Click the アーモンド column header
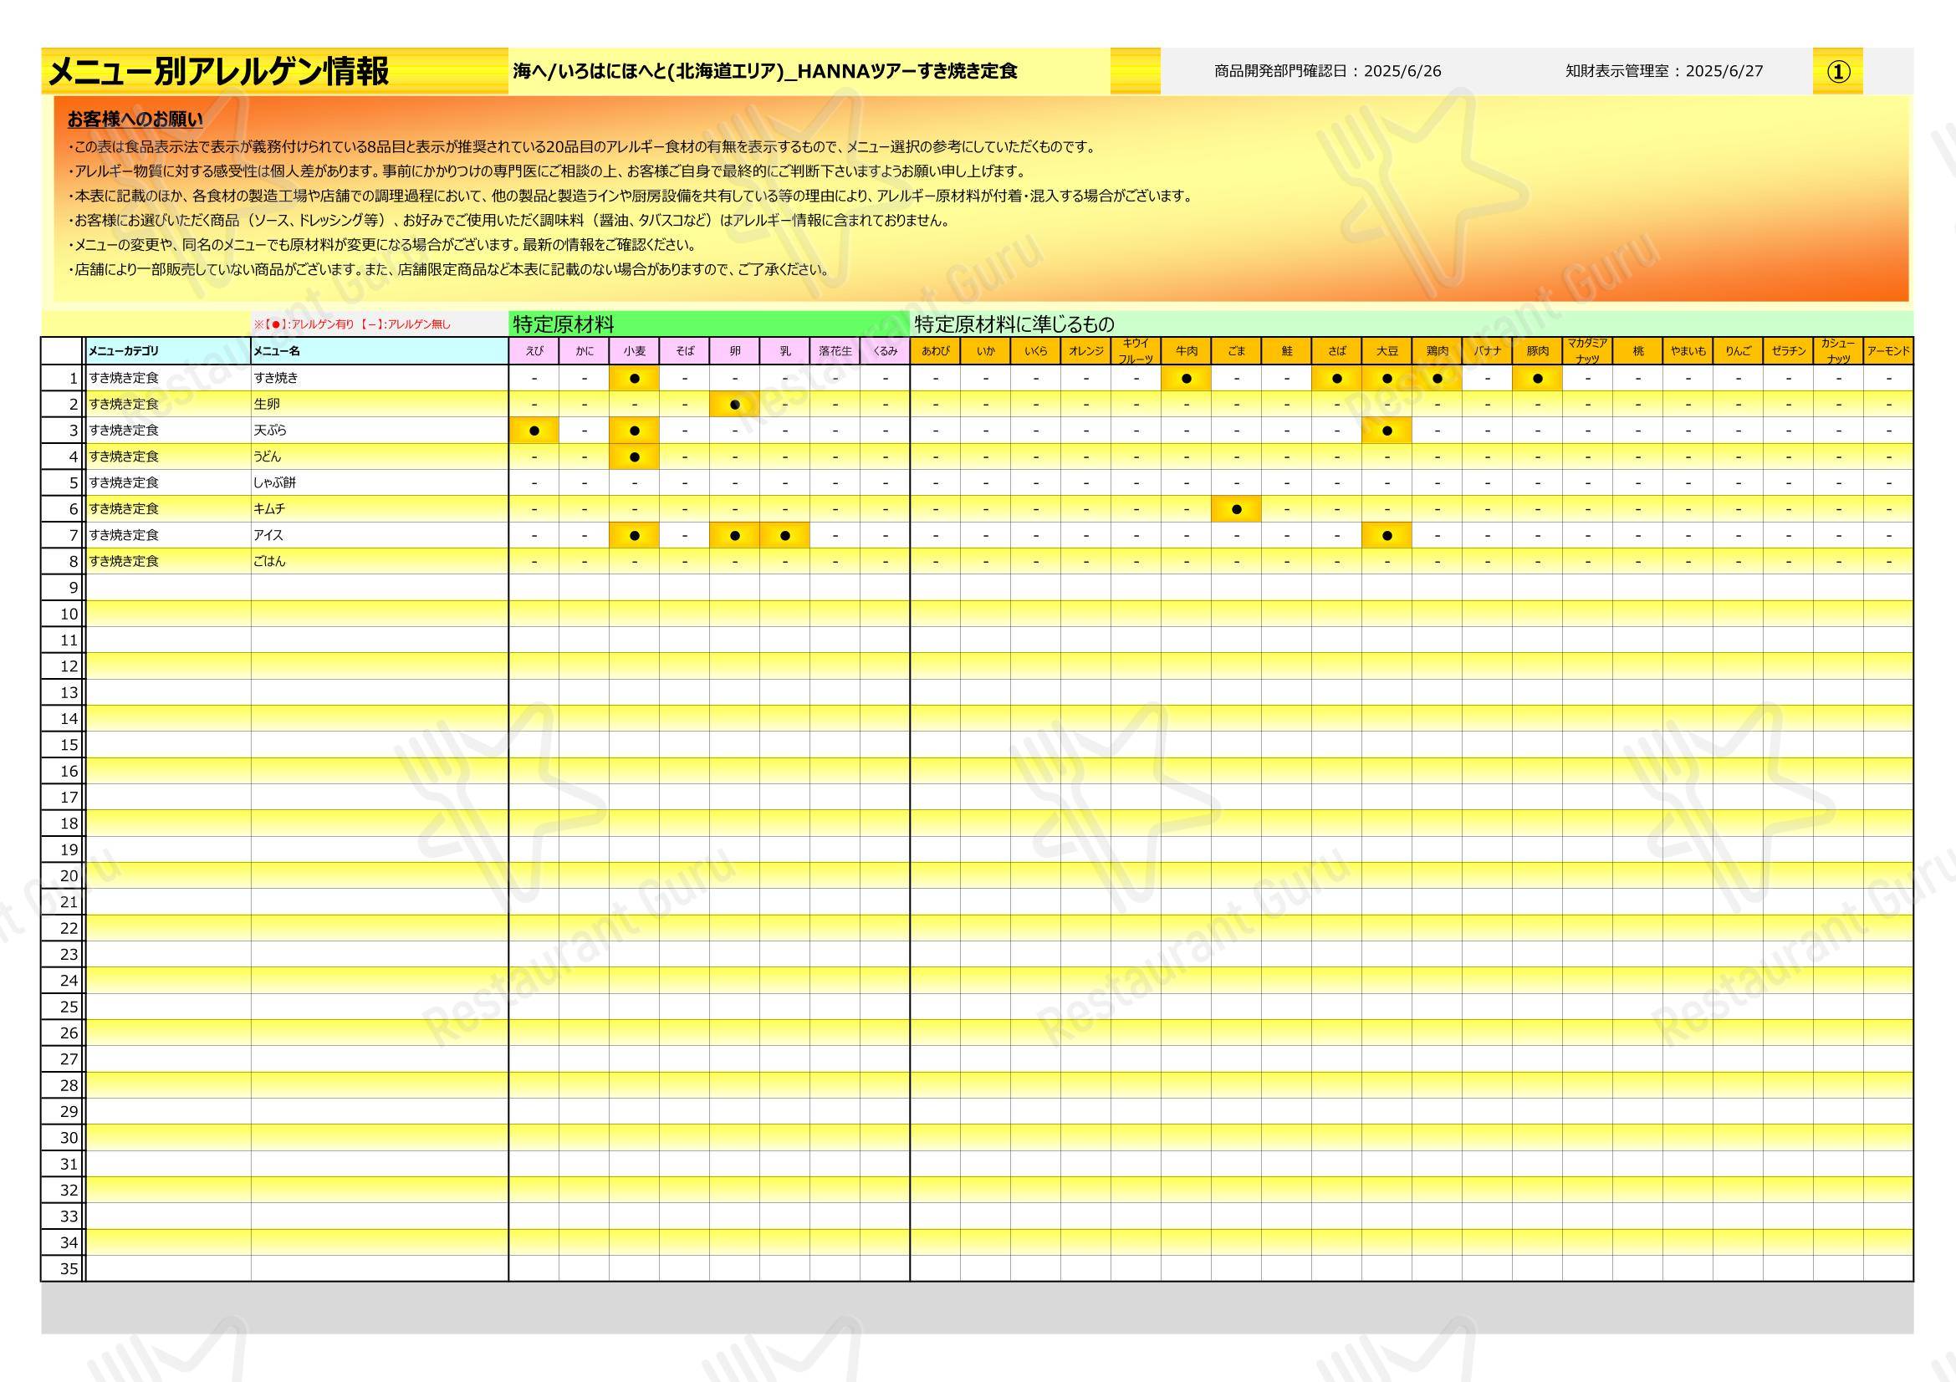Screen dimensions: 1956x1382 (1889, 351)
